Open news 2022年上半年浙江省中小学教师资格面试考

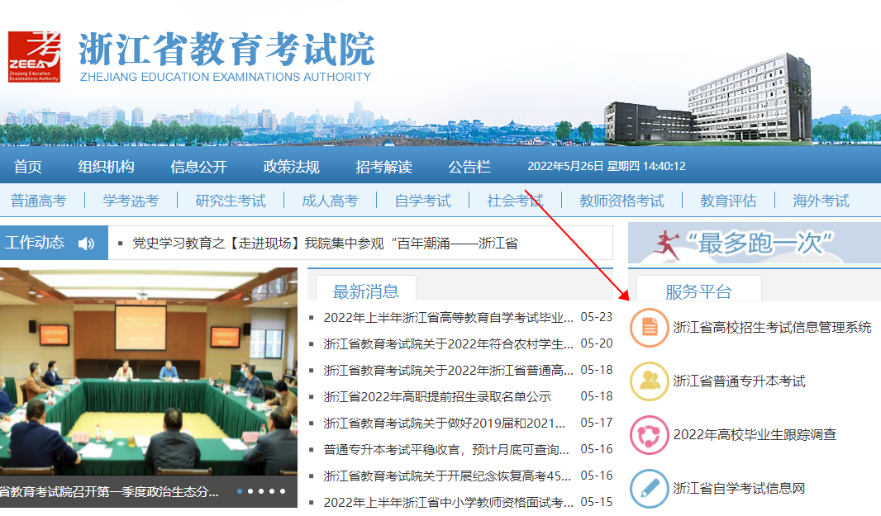point(449,502)
